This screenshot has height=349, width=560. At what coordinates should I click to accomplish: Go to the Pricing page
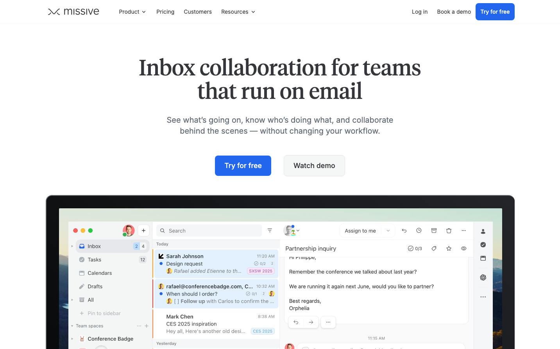165,12
